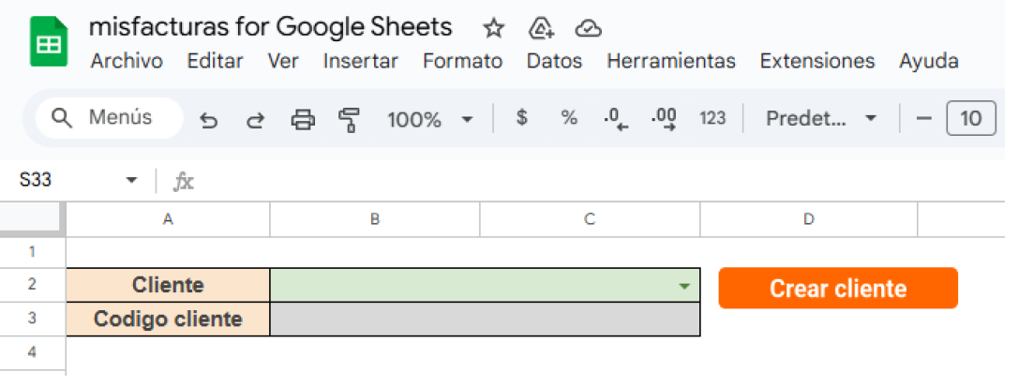Check cloud save status icon

coord(588,28)
